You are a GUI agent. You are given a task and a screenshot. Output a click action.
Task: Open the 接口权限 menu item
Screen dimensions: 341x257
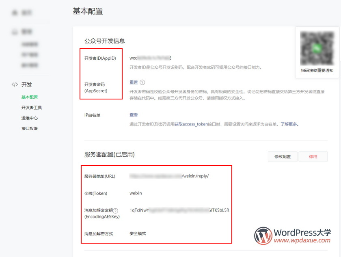tap(30, 128)
